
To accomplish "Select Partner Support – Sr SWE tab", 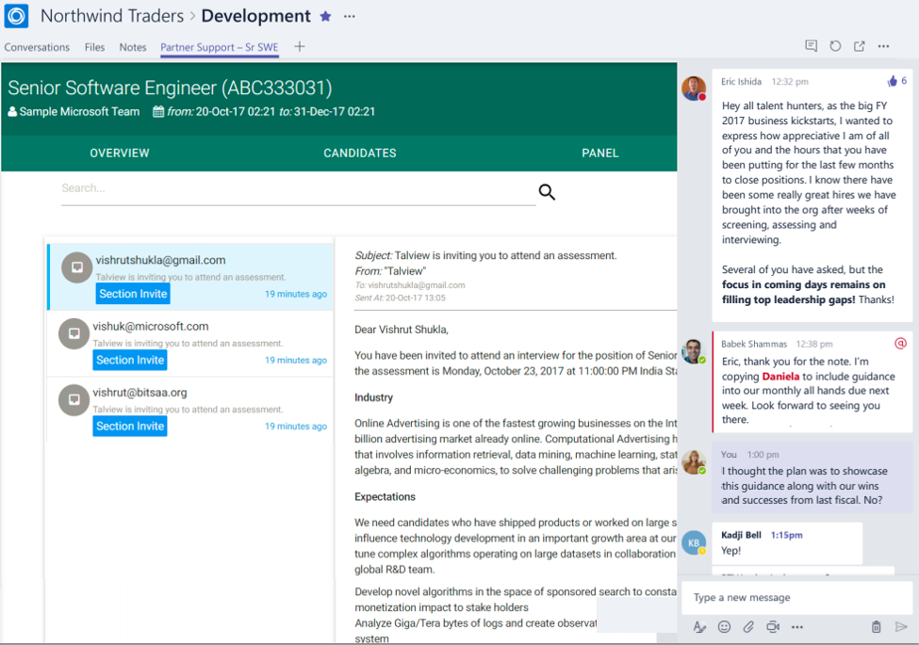I will pyautogui.click(x=220, y=47).
